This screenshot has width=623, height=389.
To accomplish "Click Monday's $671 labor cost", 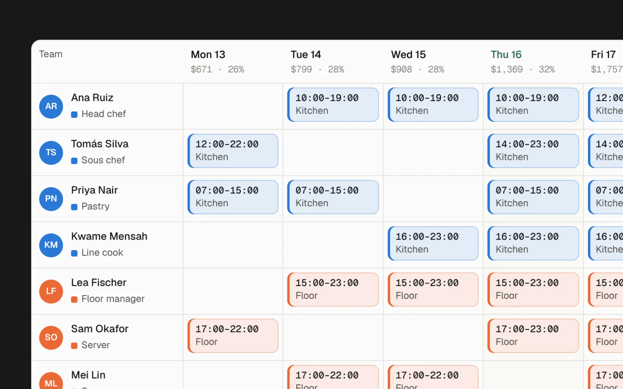I will pos(201,70).
